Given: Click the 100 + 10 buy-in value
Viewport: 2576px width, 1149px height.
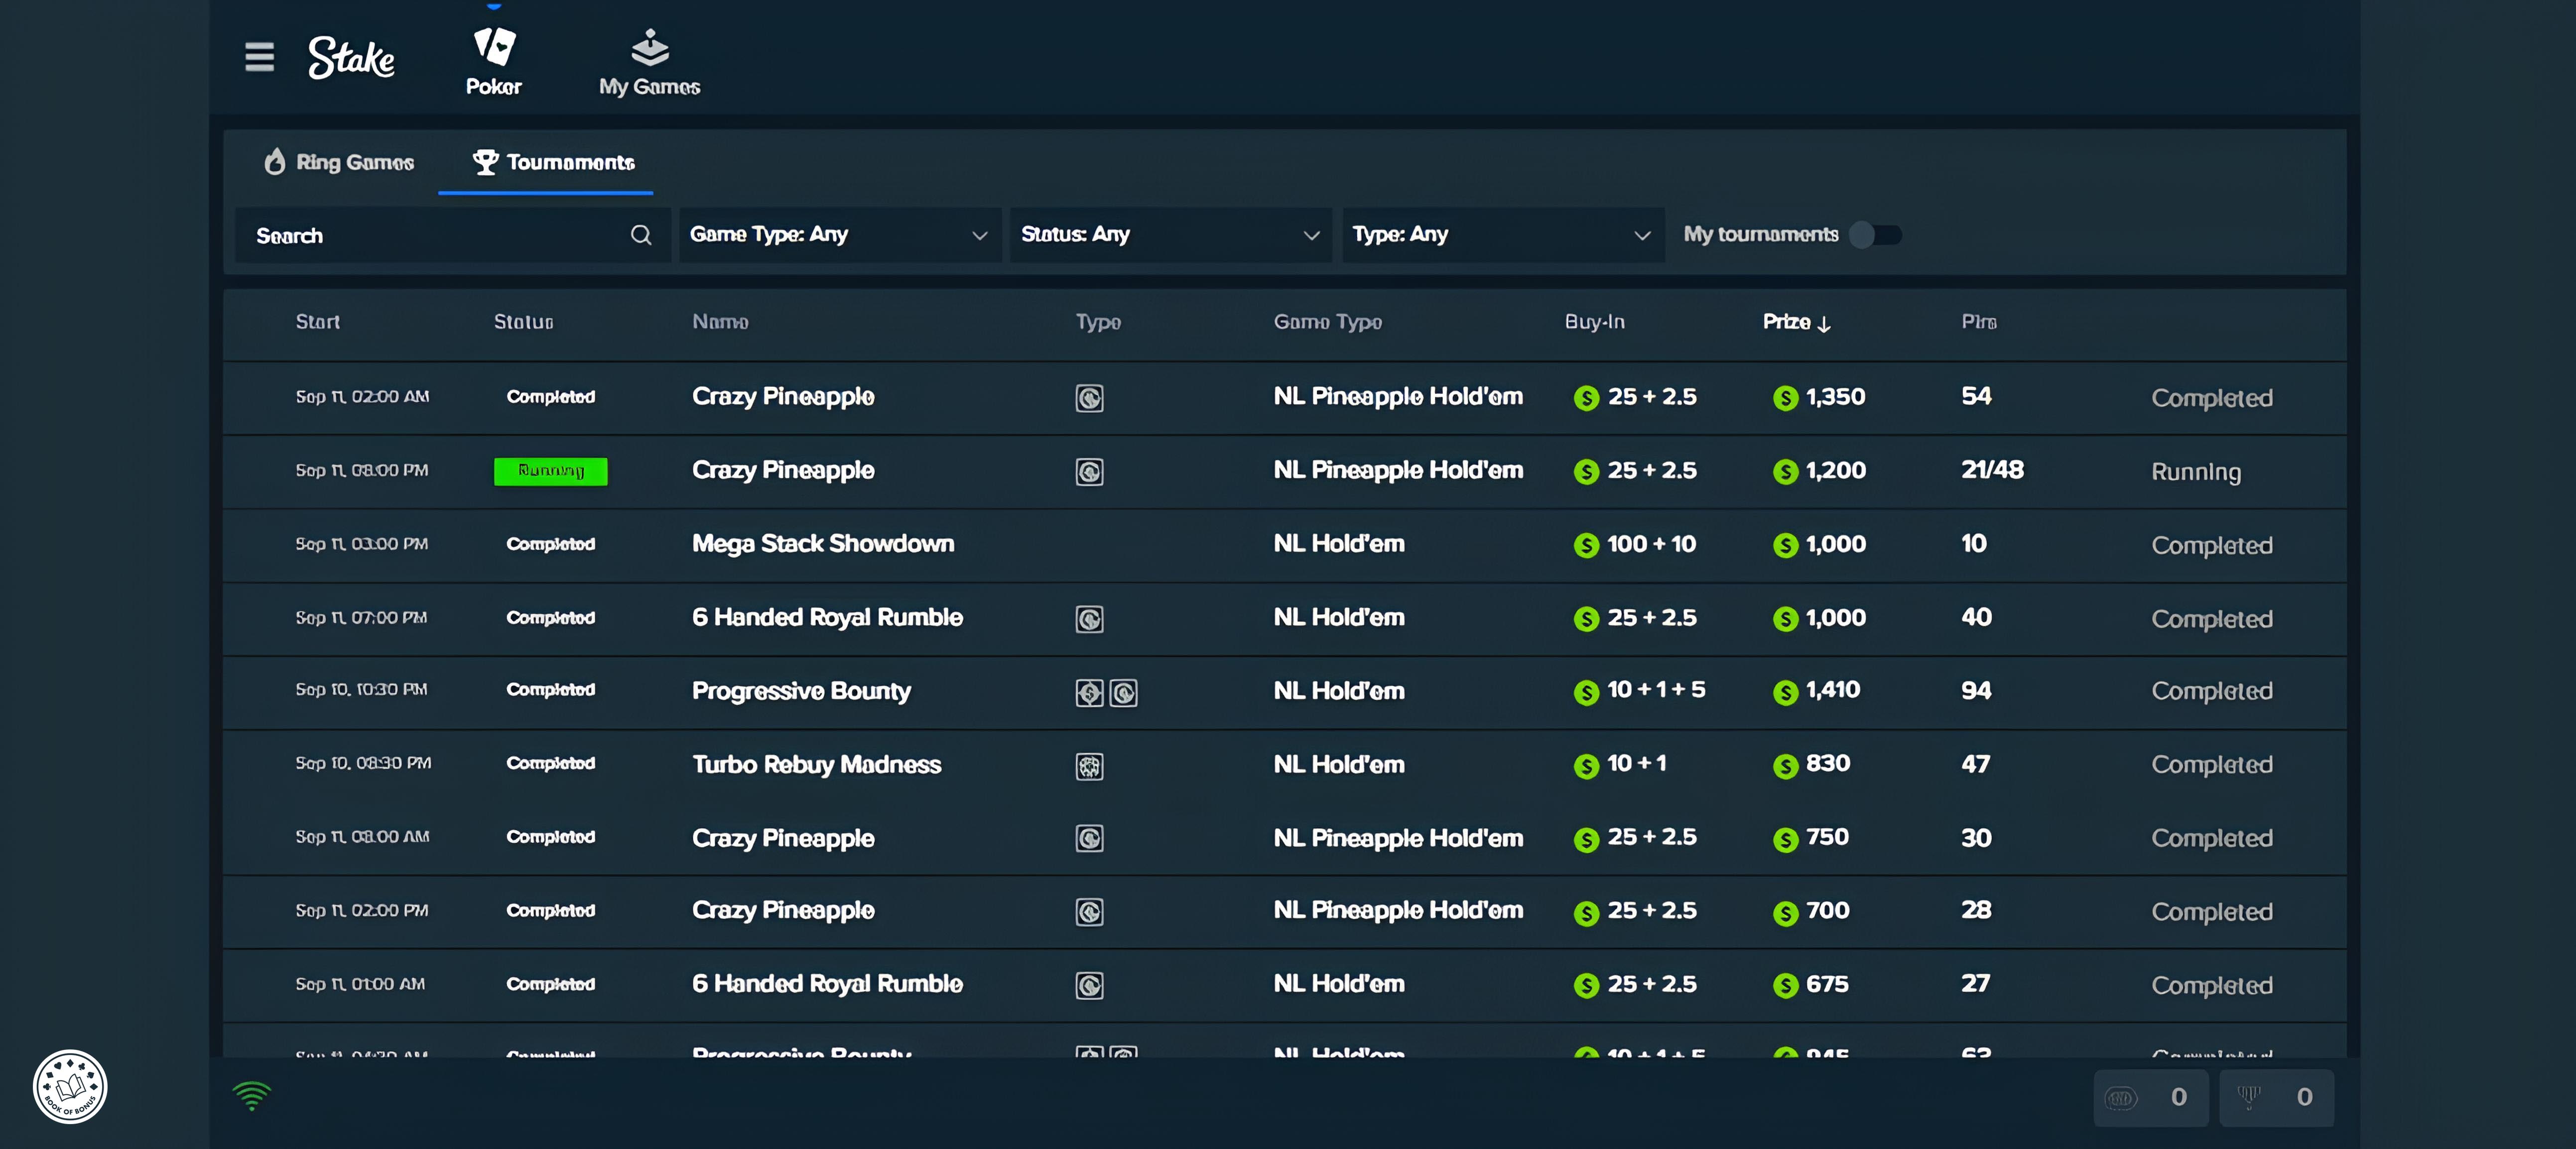Looking at the screenshot, I should click(x=1651, y=544).
